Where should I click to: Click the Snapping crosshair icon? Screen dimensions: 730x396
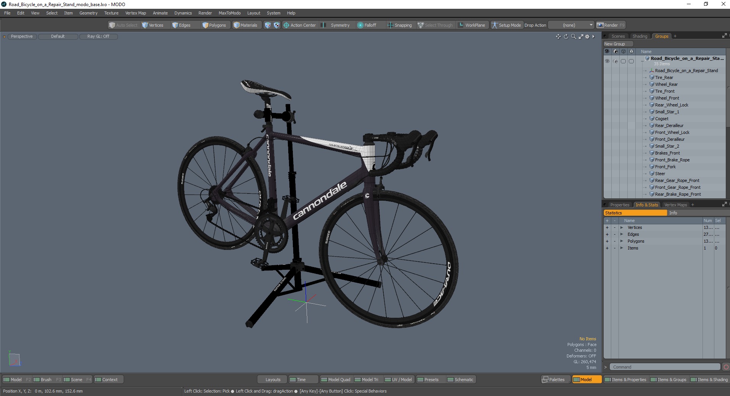[390, 25]
